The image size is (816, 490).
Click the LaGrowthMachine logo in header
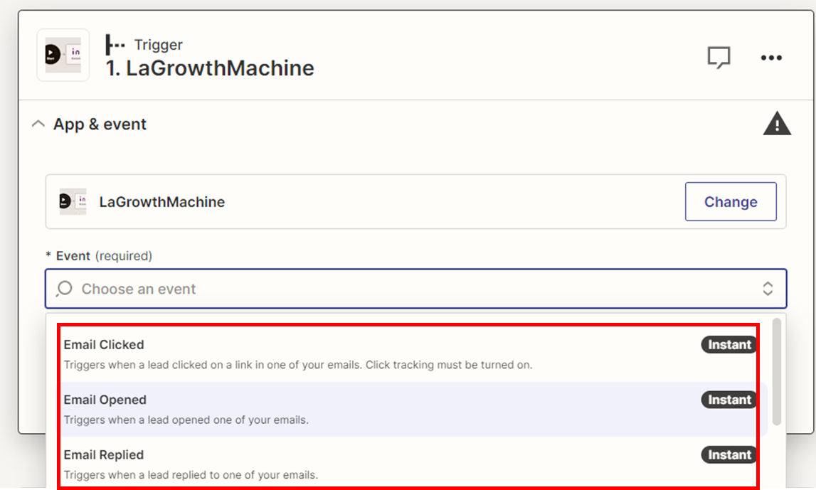[63, 55]
